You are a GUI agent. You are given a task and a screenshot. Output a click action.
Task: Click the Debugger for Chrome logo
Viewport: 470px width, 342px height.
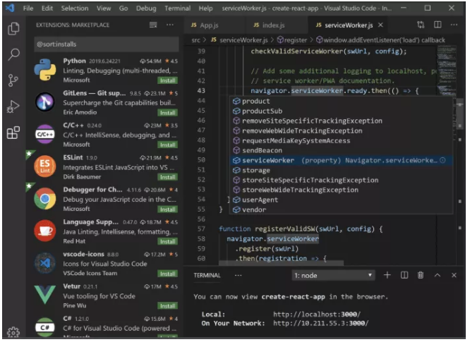point(45,199)
